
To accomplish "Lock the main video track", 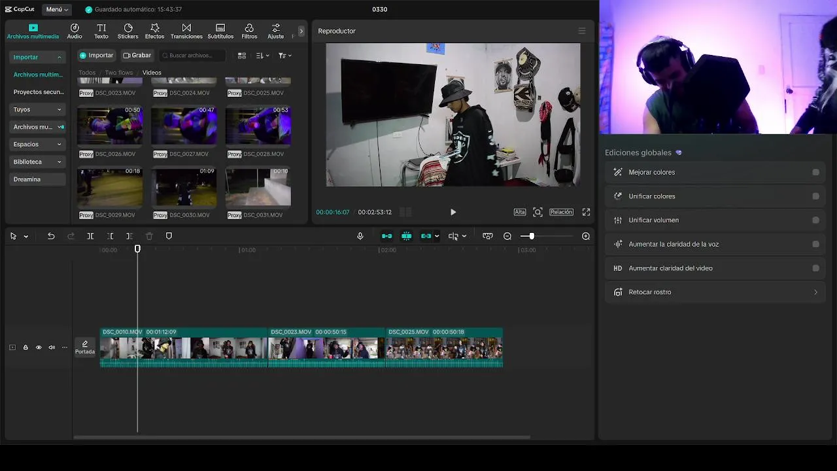I will coord(26,347).
